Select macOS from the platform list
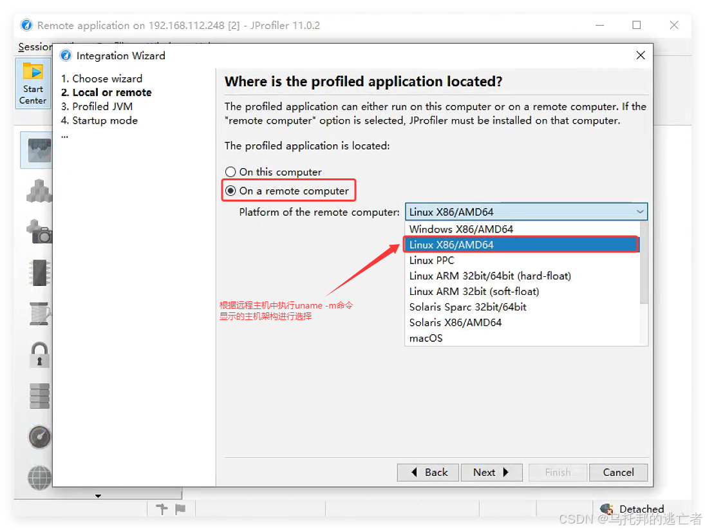Viewport: 705px width, 530px height. click(522, 338)
